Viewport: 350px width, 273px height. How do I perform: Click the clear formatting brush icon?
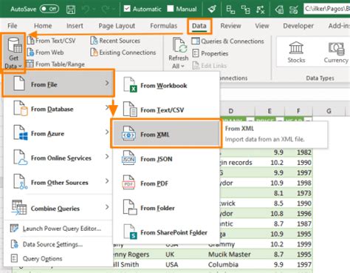(x=212, y=10)
